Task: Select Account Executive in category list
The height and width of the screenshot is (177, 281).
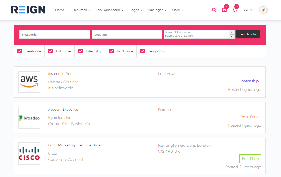Action: (178, 32)
